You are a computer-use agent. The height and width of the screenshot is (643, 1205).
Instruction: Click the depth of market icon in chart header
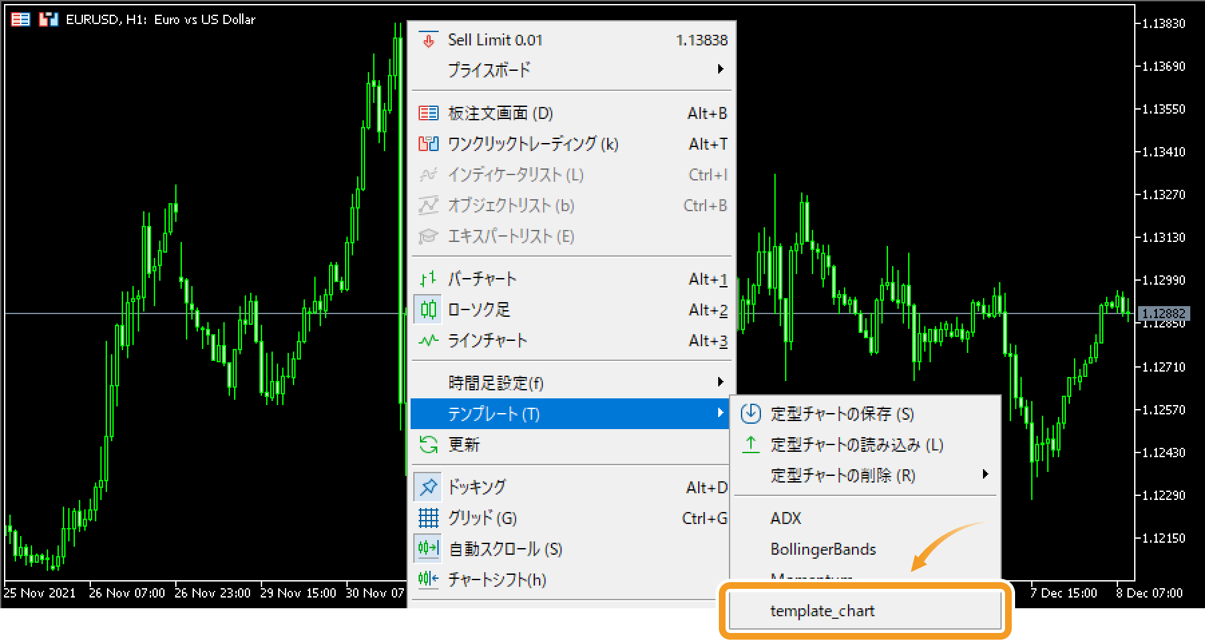pos(21,19)
